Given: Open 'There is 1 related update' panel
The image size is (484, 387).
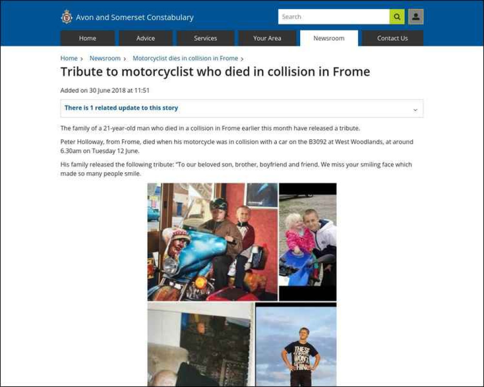Looking at the screenshot, I should pyautogui.click(x=242, y=108).
